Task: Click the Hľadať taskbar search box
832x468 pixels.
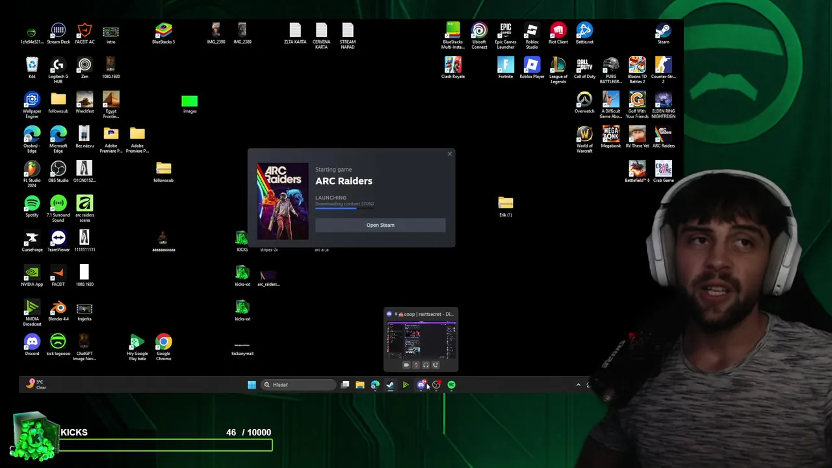Action: [298, 385]
